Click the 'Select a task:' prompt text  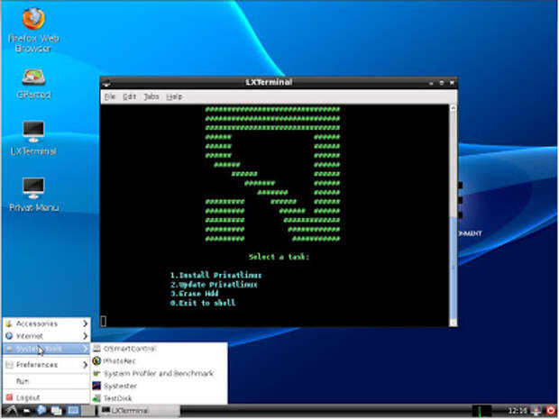[x=279, y=257]
